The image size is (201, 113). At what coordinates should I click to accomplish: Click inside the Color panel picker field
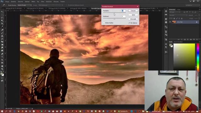tap(184, 57)
